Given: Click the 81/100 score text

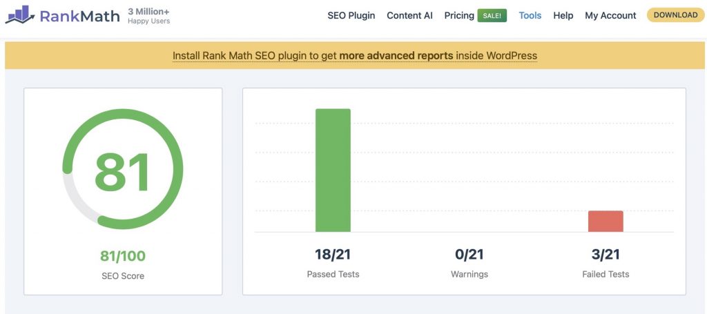Looking at the screenshot, I should click(x=123, y=256).
